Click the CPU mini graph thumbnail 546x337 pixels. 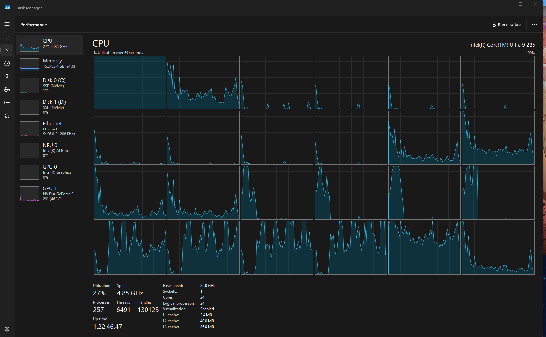[29, 45]
